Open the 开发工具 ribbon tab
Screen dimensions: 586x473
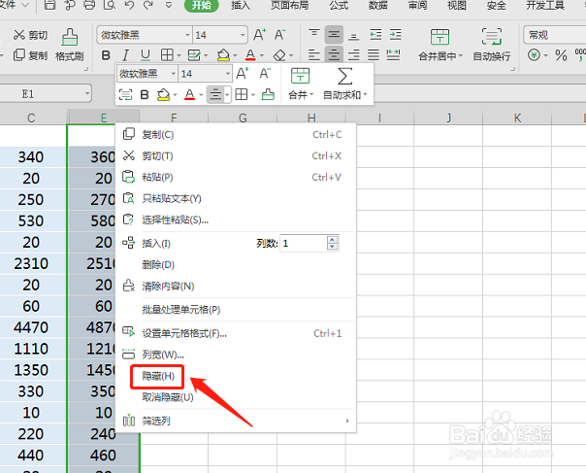pyautogui.click(x=545, y=5)
